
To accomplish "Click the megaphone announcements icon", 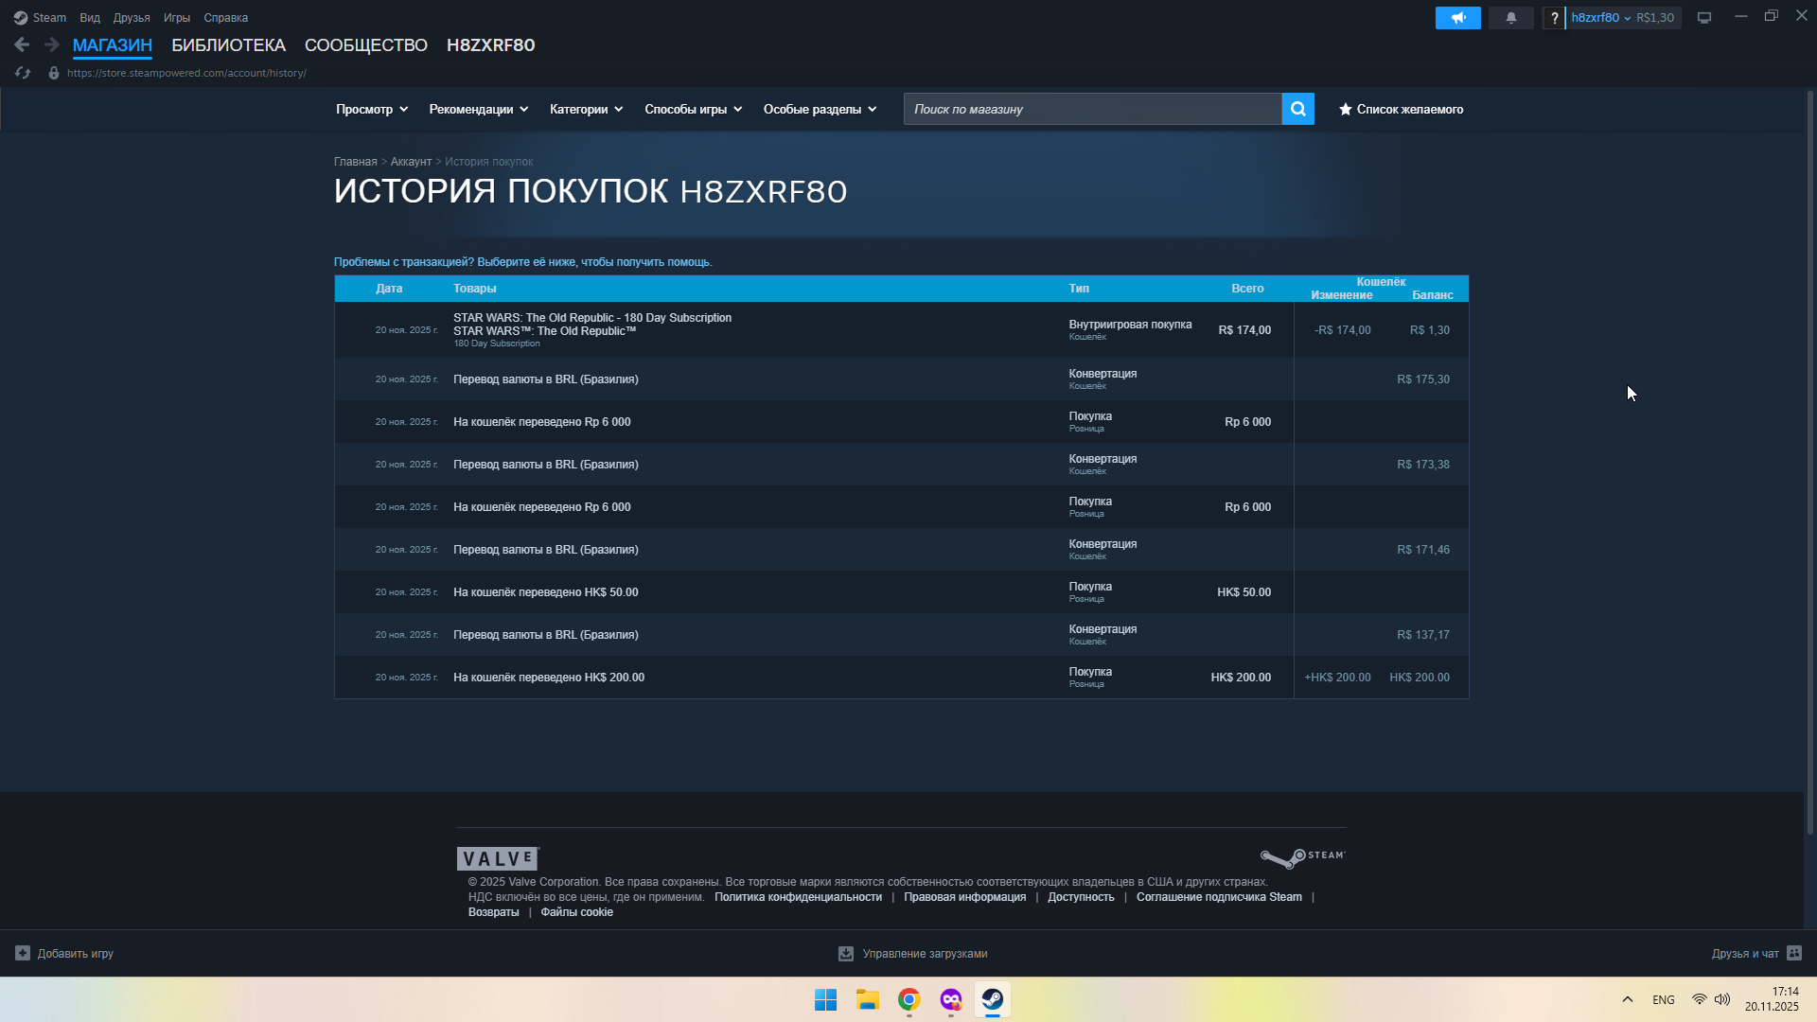I will pos(1457,18).
